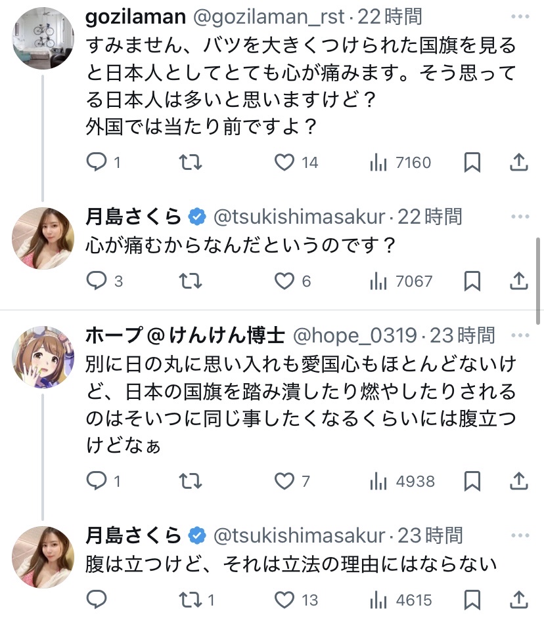
Task: Reply to gozilaman's tweet
Action: [97, 162]
